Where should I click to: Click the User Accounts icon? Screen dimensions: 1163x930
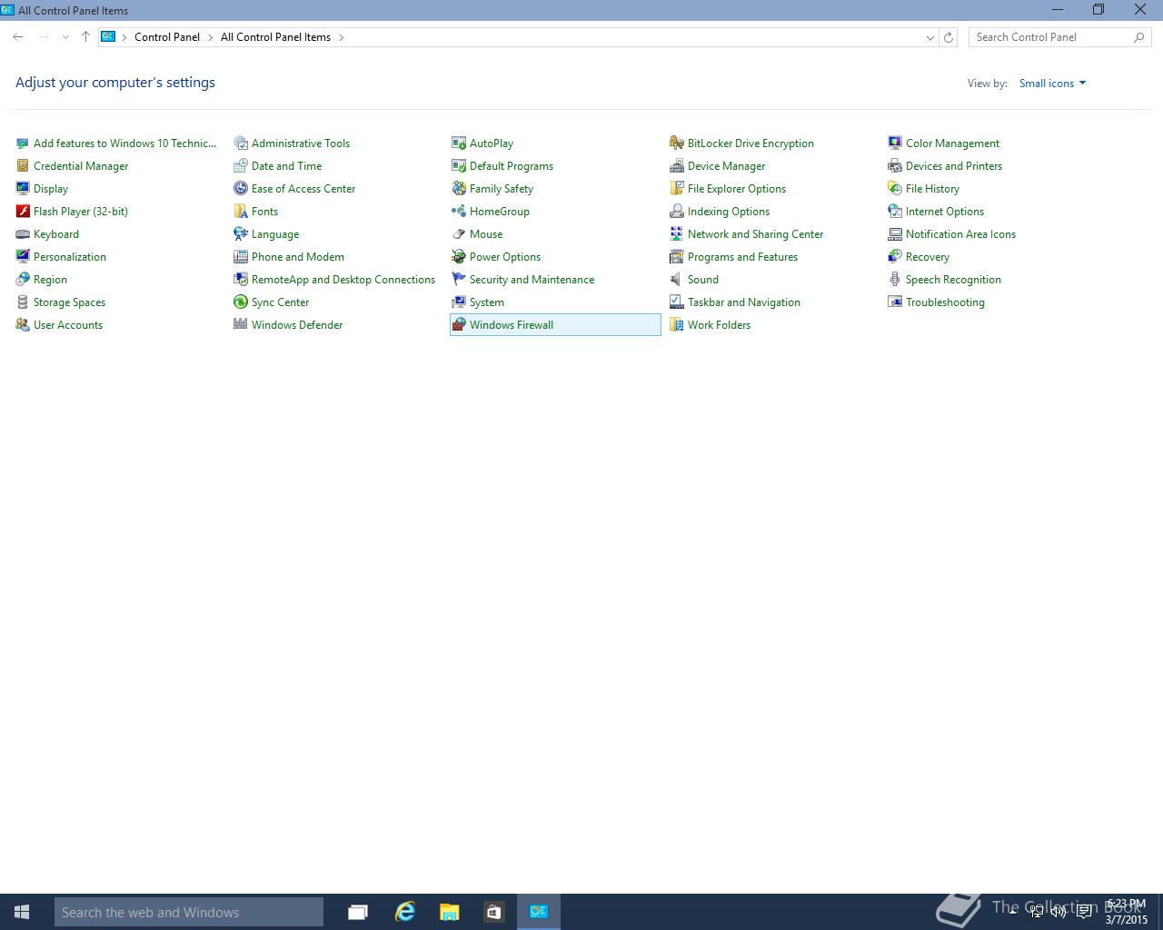pyautogui.click(x=23, y=325)
